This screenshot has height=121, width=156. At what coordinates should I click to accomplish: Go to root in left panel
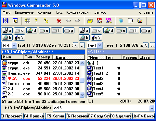click(x=76, y=45)
